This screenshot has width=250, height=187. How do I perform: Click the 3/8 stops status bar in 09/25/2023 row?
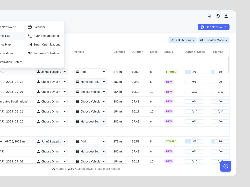(x=194, y=142)
